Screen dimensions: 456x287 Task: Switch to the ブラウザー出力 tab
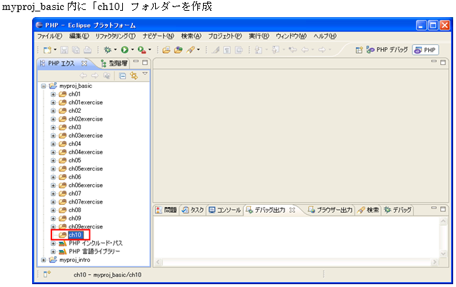coord(329,211)
